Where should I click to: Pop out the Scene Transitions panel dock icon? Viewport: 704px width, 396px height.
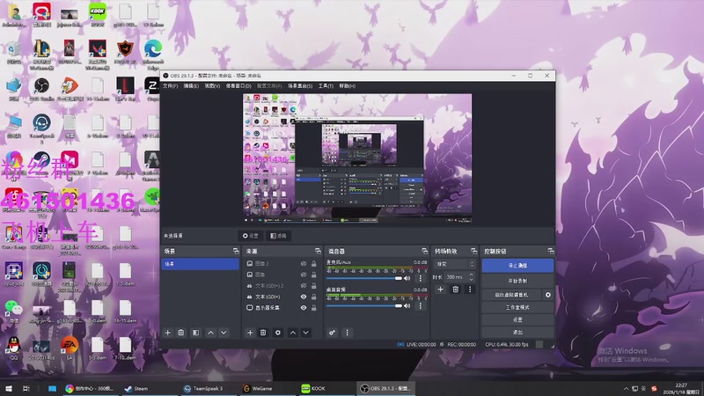(x=473, y=251)
